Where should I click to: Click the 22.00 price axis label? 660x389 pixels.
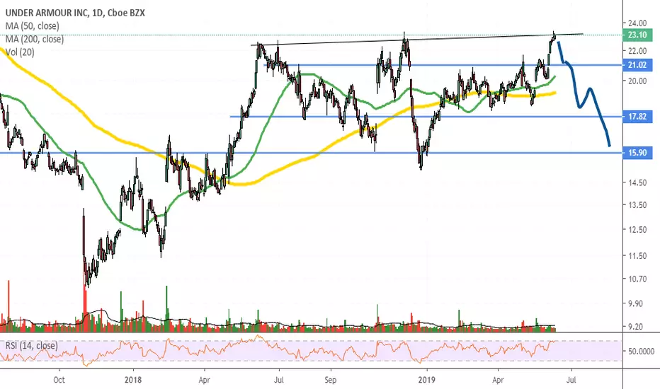click(637, 51)
